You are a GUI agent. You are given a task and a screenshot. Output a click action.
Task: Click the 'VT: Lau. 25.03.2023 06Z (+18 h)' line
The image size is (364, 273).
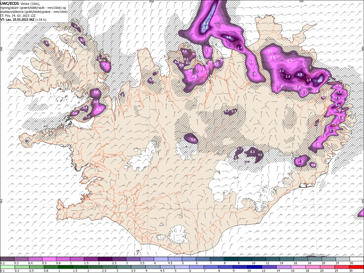[x=23, y=19]
